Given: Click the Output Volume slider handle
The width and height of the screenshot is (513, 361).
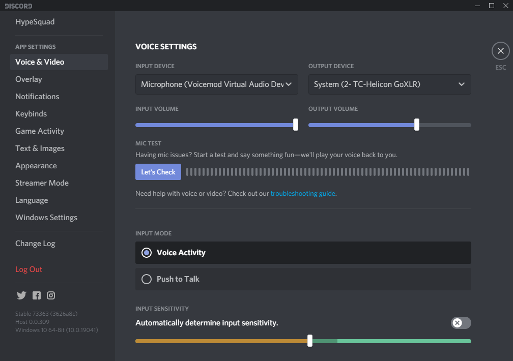Looking at the screenshot, I should point(417,125).
